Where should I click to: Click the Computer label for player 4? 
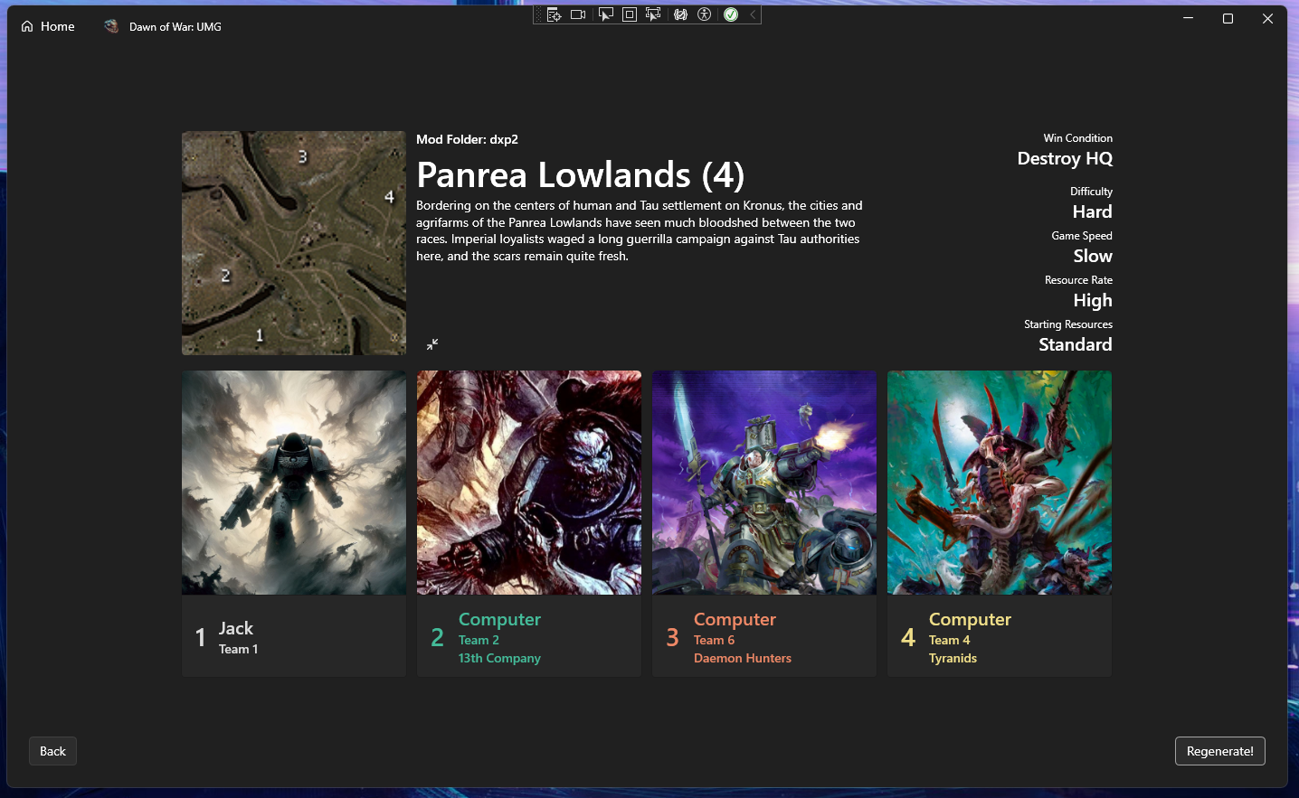(970, 619)
